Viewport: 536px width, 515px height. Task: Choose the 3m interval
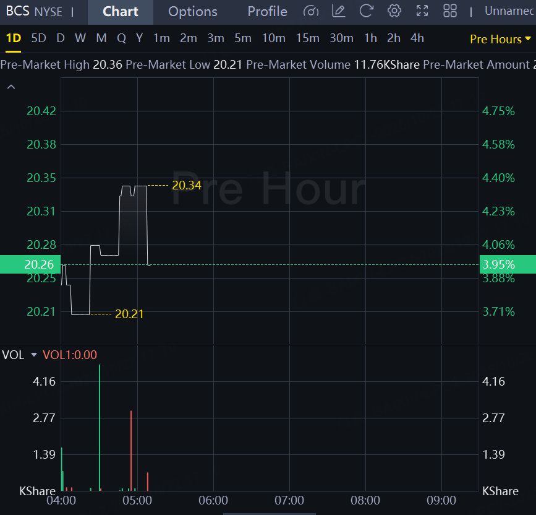click(216, 38)
